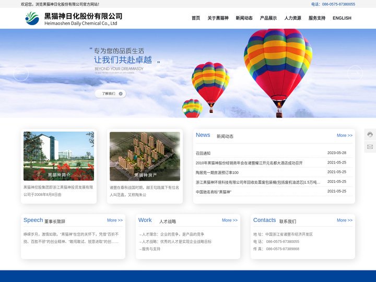Click the envelope mail icon in sidebar
The image size is (376, 282).
[x=370, y=147]
